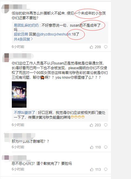The image size is (131, 179).
Task: Click the 113 like count
Action: (x=98, y=170)
